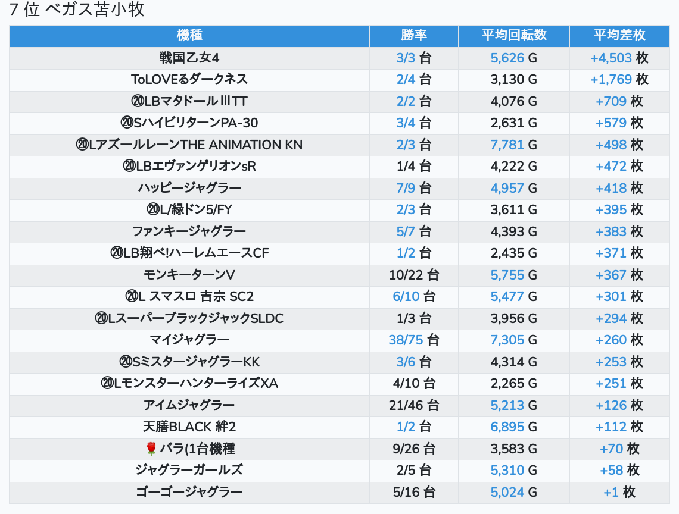
Task: Select the マイジャグラー machine name
Action: 189,340
